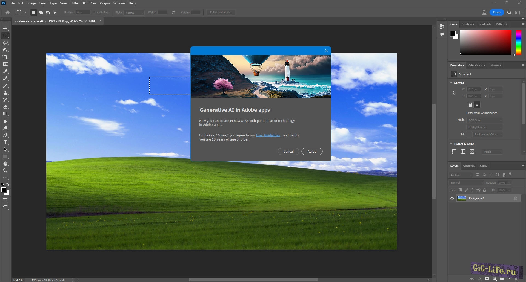
Task: Click the Agree button
Action: coord(312,152)
